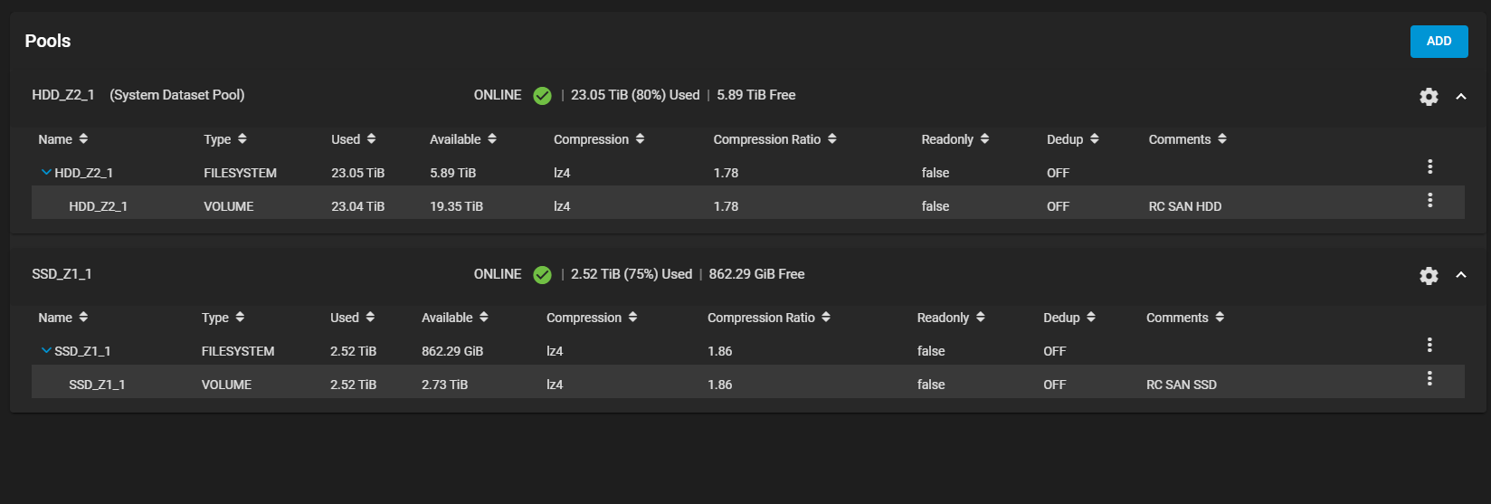Click the green ONLINE status check for SSD_Z1_1
Viewport: 1491px width, 504px height.
pyautogui.click(x=542, y=274)
